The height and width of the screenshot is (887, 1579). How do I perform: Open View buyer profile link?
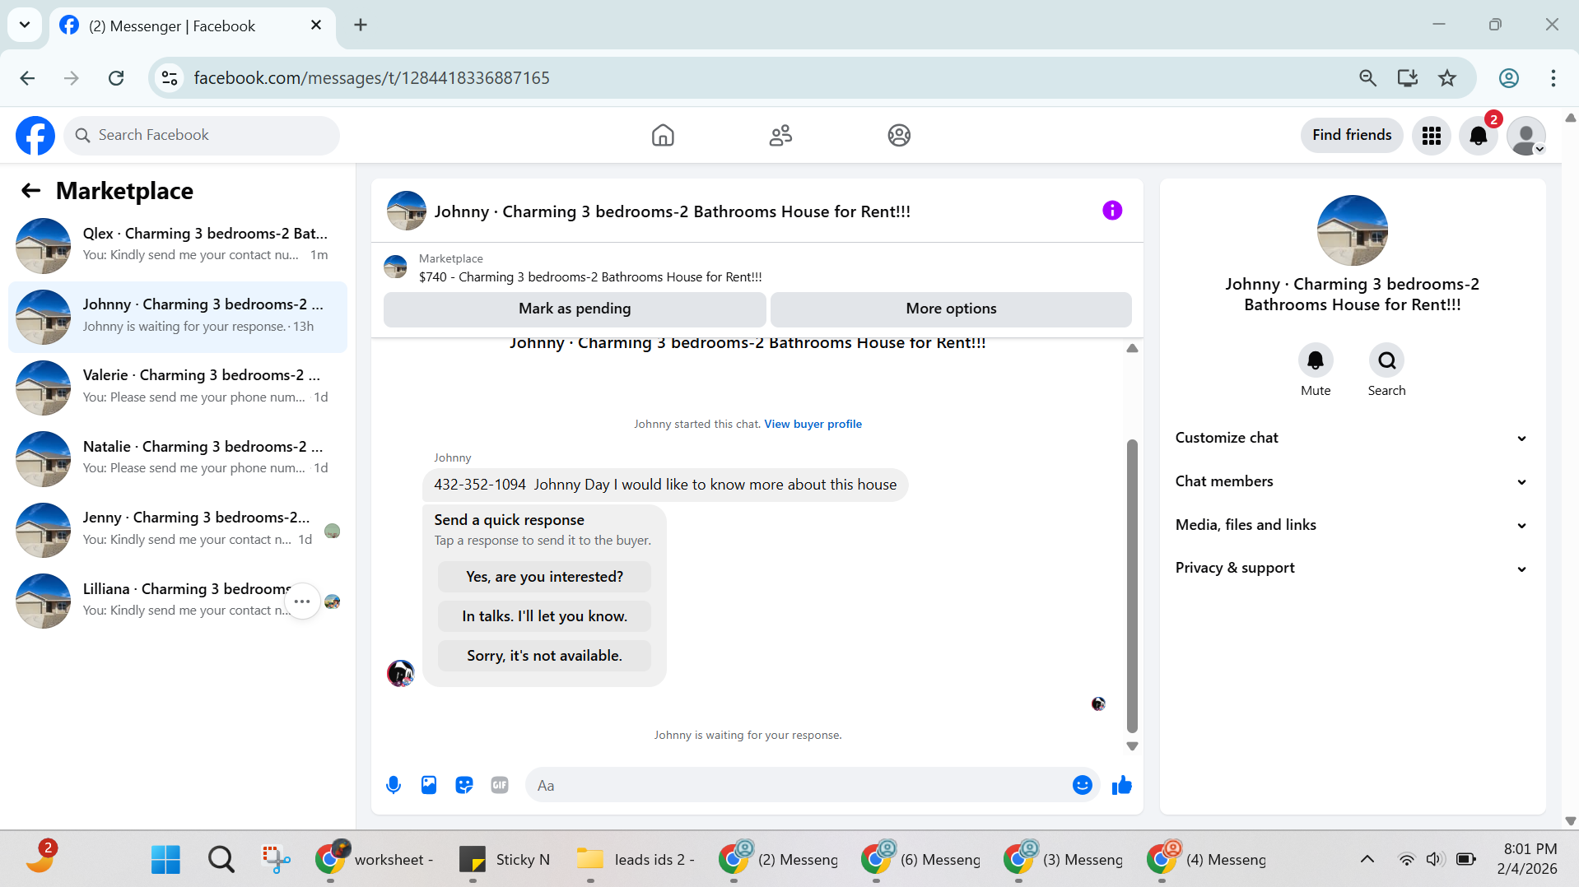(x=813, y=424)
